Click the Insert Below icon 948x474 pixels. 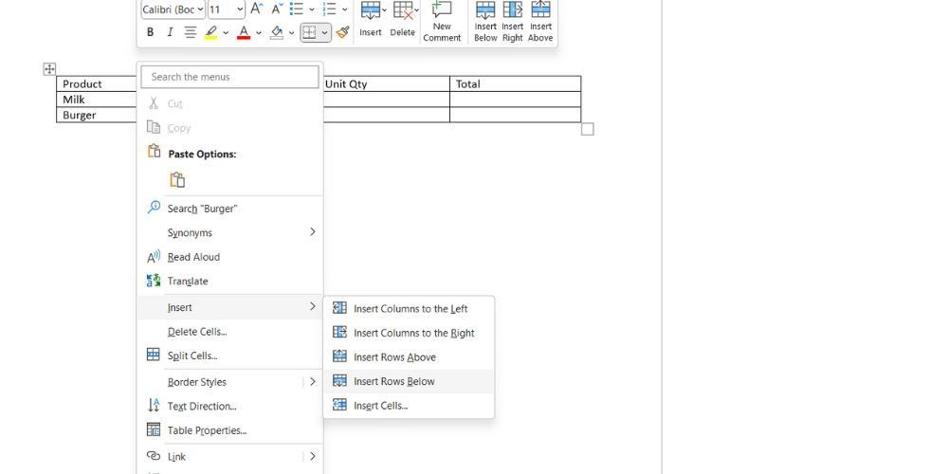coord(485,22)
